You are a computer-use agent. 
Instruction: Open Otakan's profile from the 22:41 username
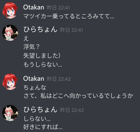point(34,7)
